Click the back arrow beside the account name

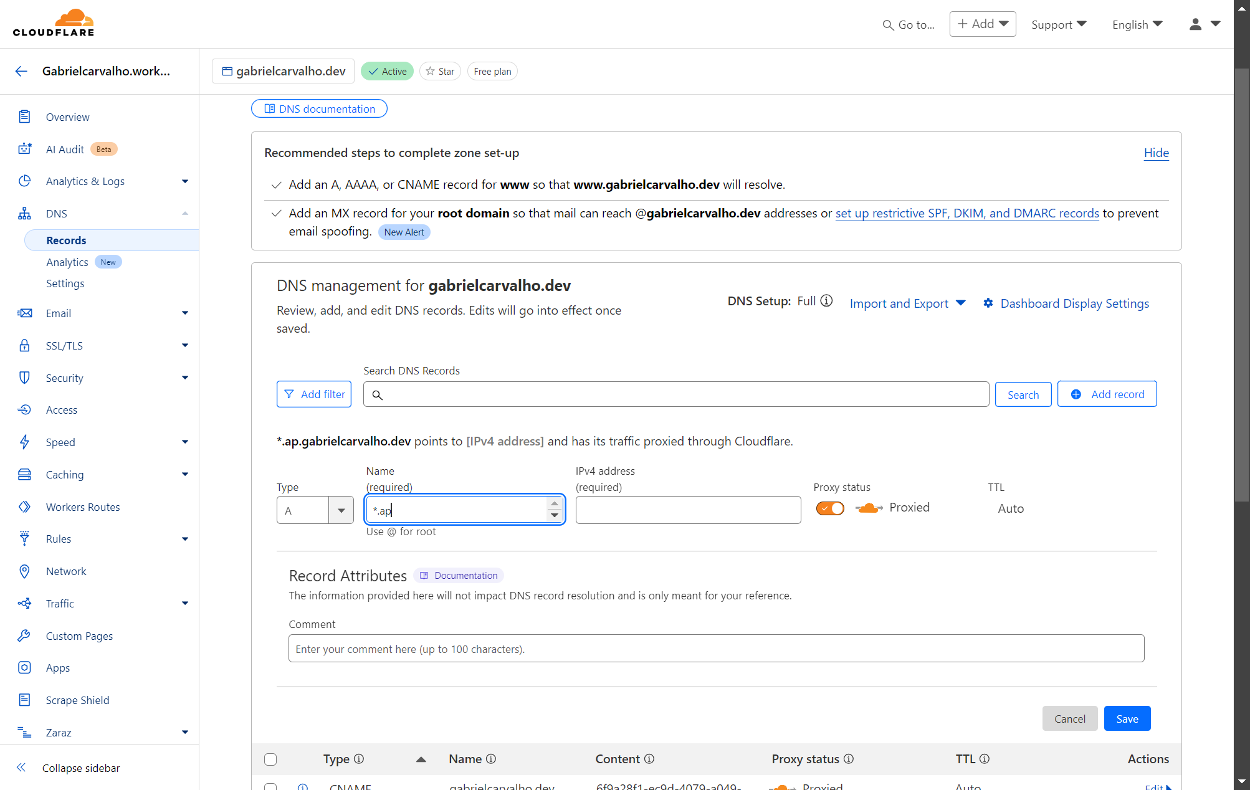tap(21, 71)
